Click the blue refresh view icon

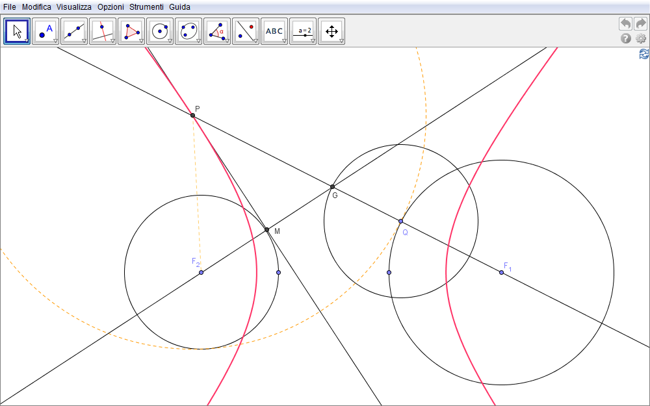pos(643,55)
